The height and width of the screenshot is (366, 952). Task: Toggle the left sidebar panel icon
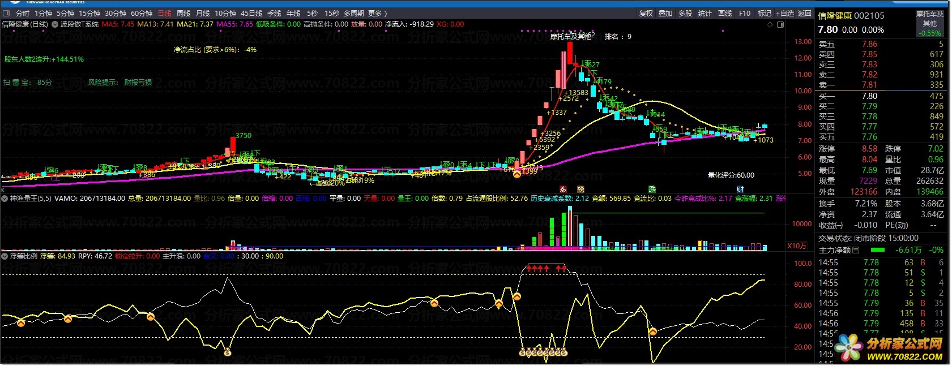(x=6, y=14)
